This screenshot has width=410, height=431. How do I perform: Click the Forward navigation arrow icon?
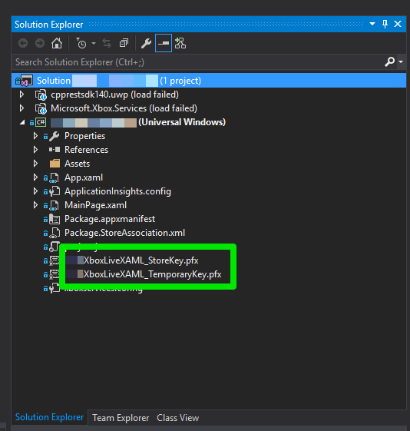40,43
